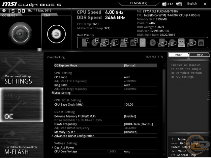The height and width of the screenshot is (158, 211).
Task: Open the OC overclocking section
Action: click(21, 105)
